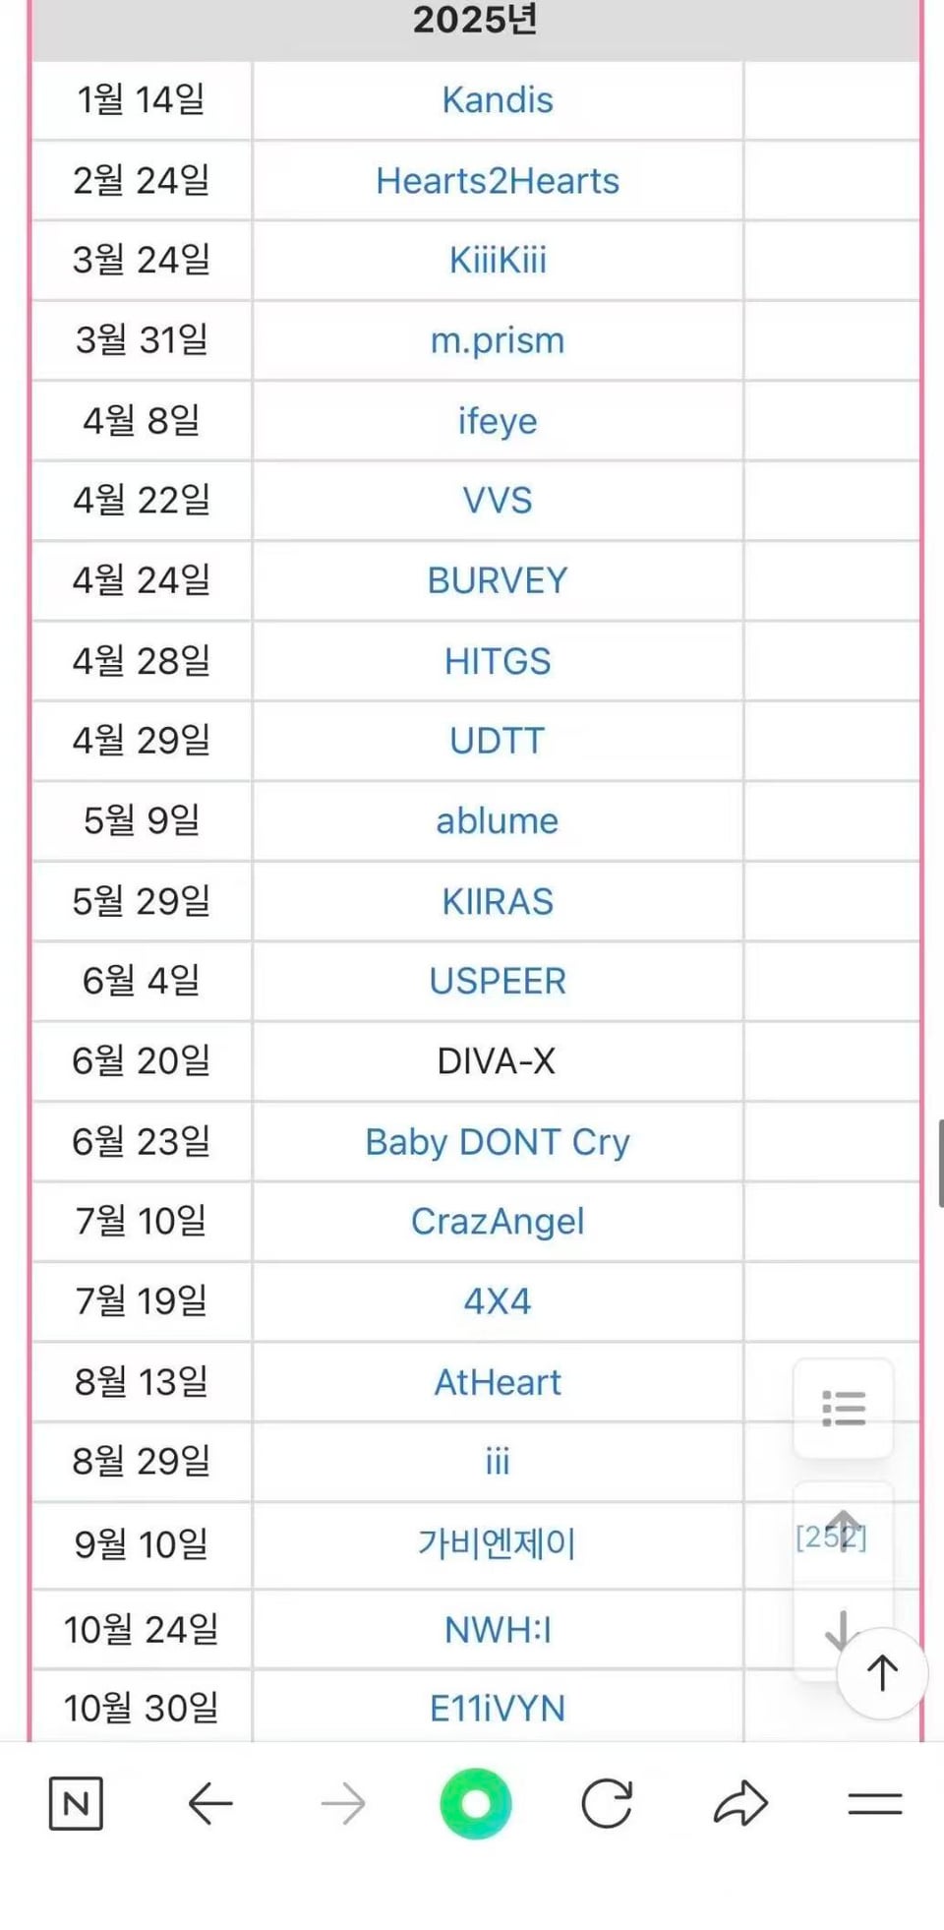Open the Naver home N icon
The image size is (944, 1930).
(76, 1803)
